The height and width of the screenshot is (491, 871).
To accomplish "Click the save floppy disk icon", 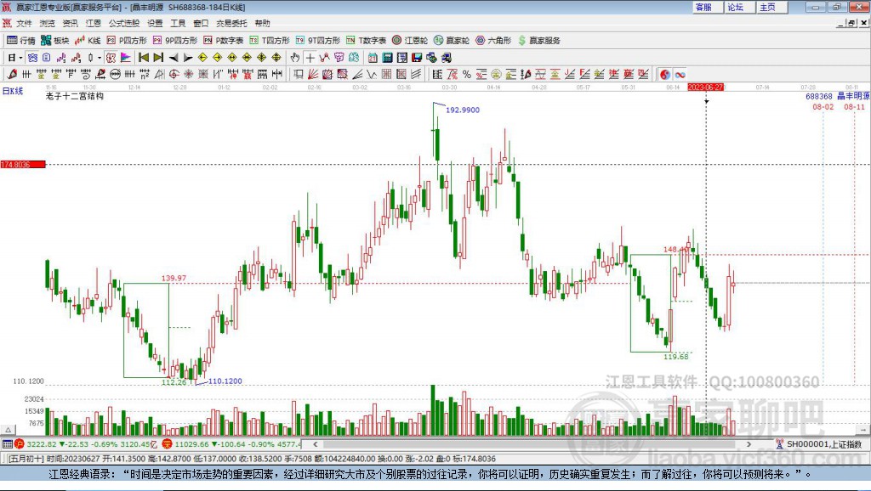I will pos(417,58).
